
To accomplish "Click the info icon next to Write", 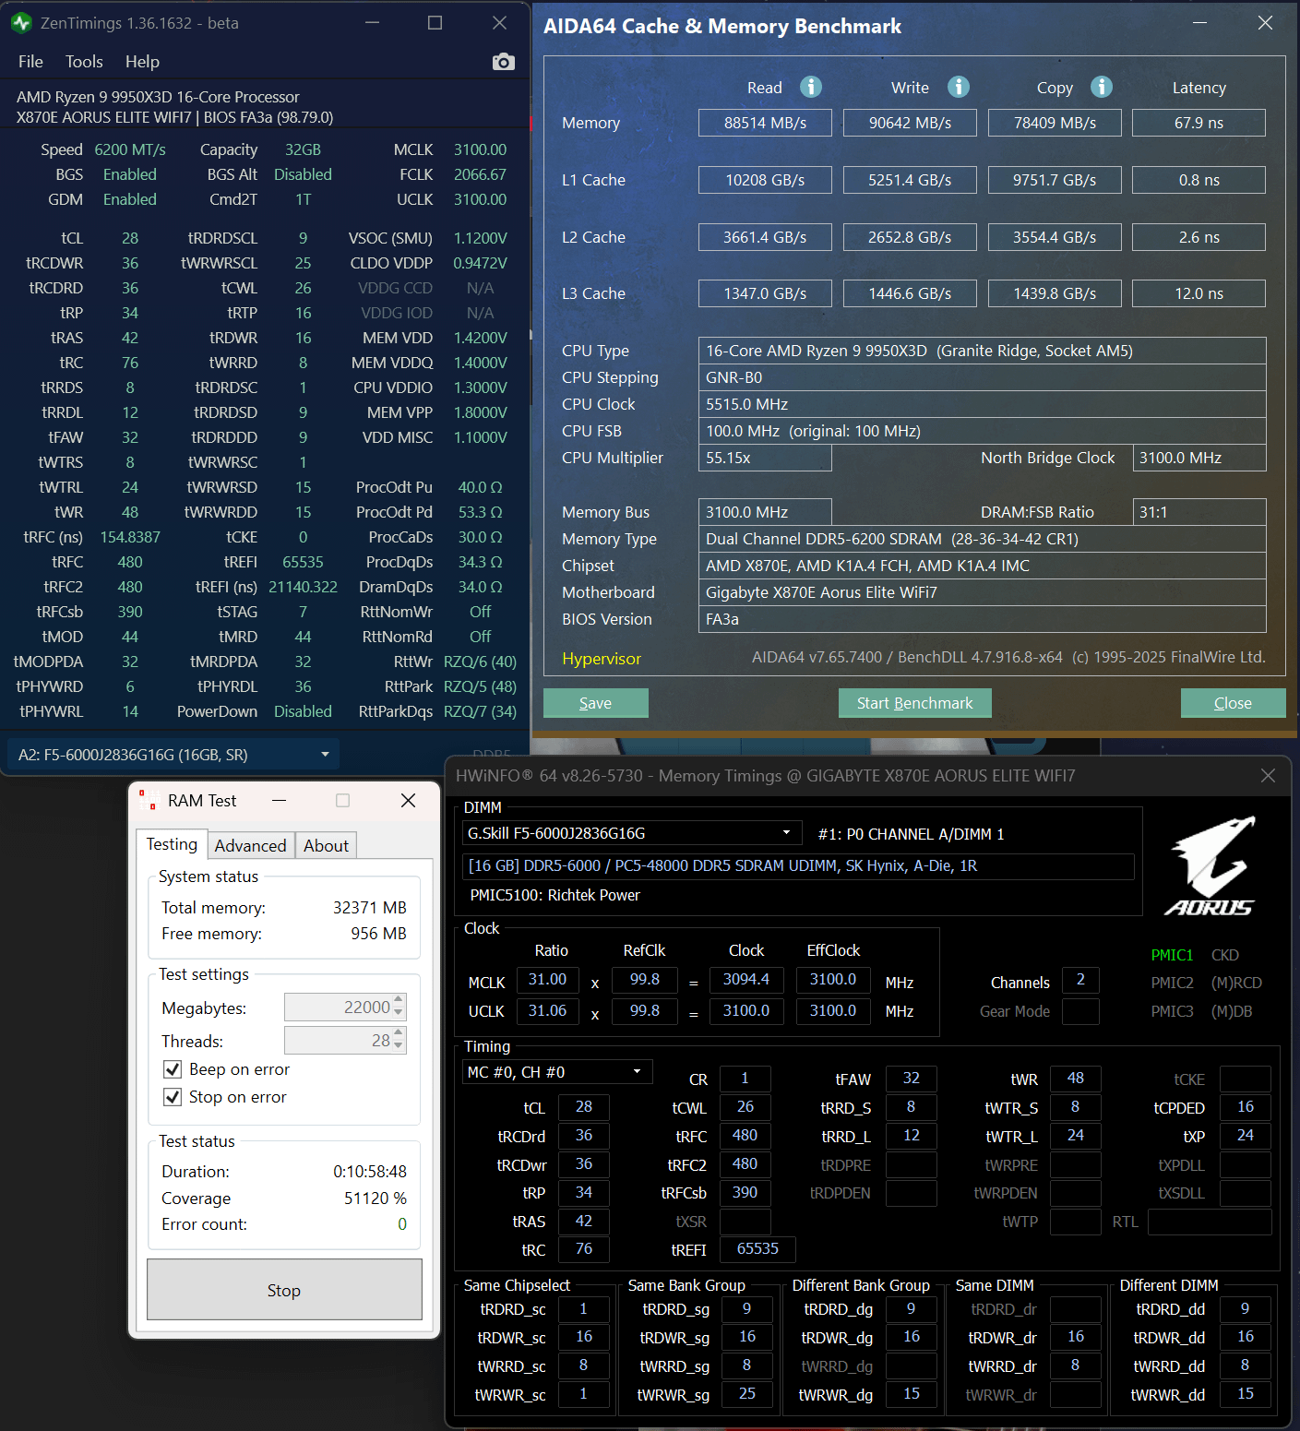I will click(x=959, y=87).
